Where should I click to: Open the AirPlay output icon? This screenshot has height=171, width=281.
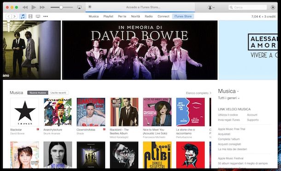click(x=79, y=7)
